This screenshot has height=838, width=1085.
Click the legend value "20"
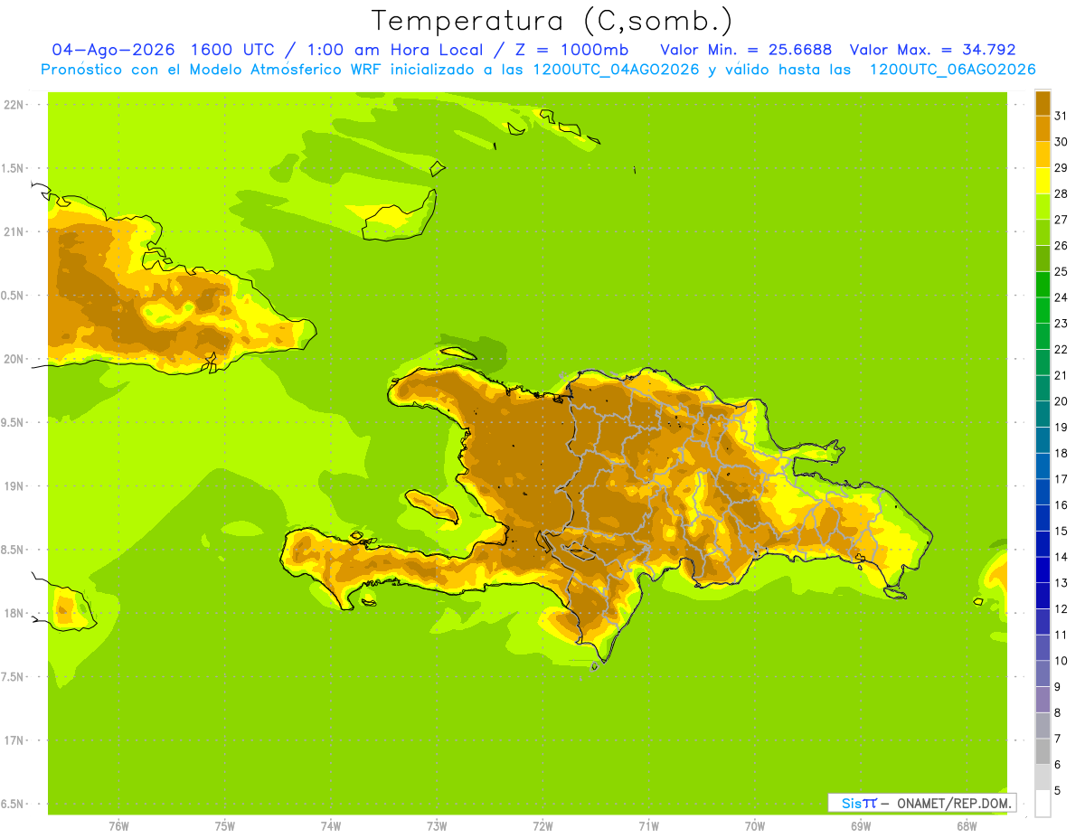click(1061, 401)
